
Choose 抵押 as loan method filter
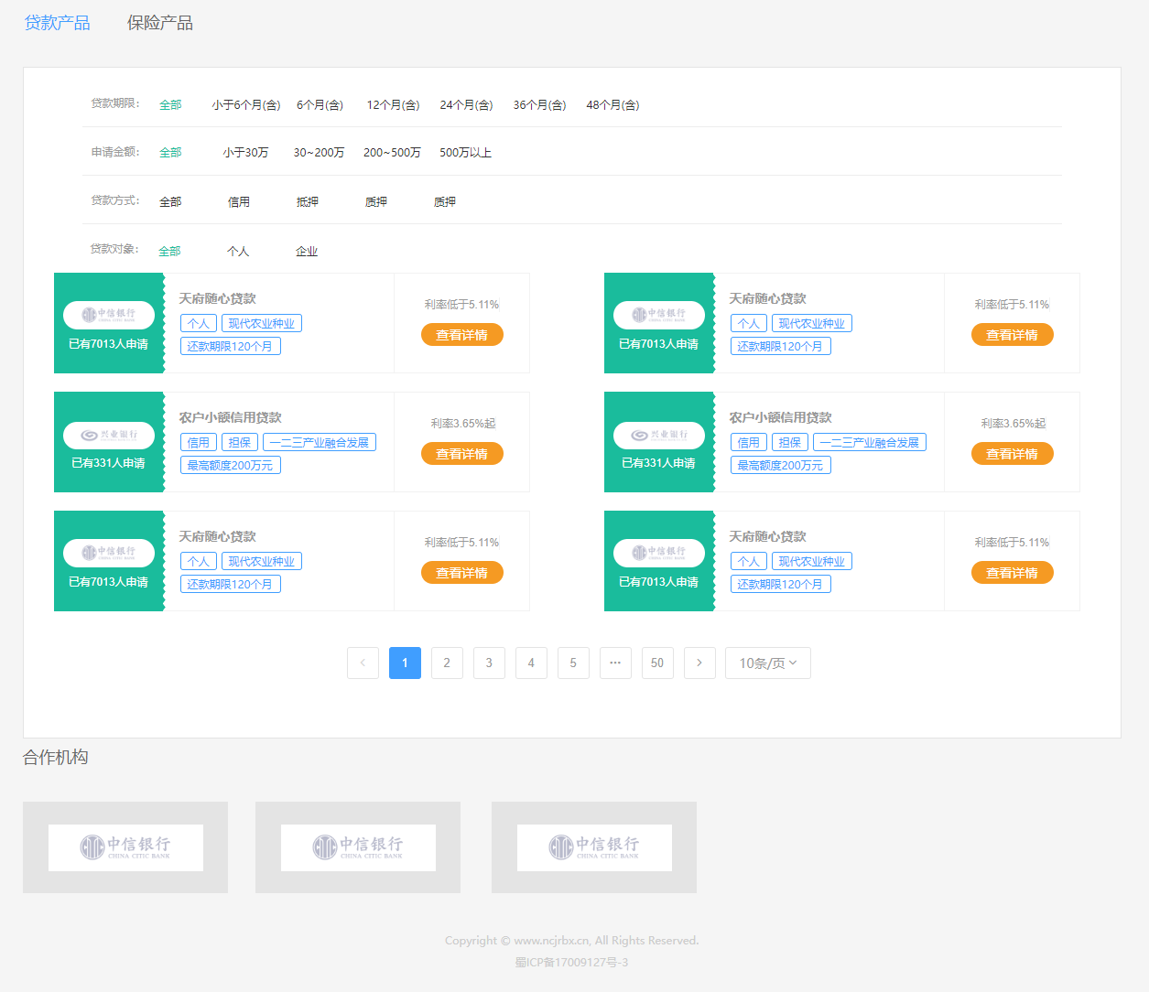308,202
